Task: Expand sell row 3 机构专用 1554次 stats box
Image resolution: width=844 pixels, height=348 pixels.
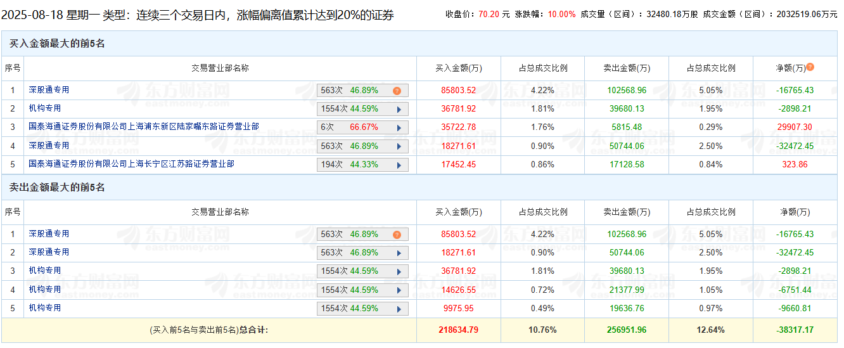Action: point(399,271)
